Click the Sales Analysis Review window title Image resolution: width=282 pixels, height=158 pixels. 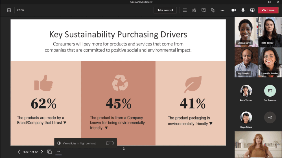click(141, 2)
